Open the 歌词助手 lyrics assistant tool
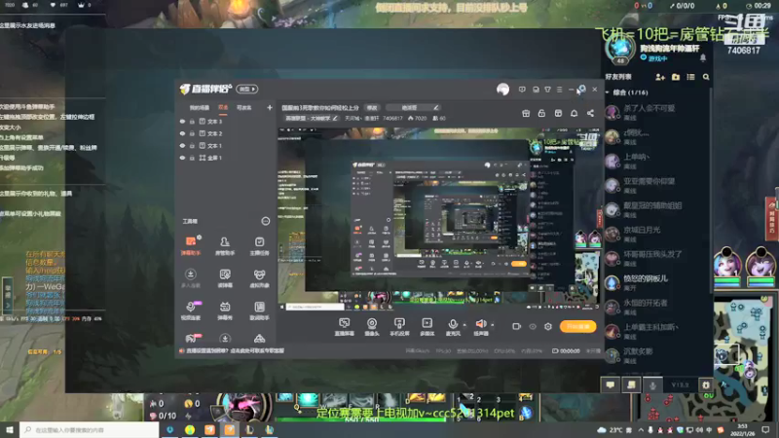Viewport: 779px width, 438px height. (x=259, y=310)
